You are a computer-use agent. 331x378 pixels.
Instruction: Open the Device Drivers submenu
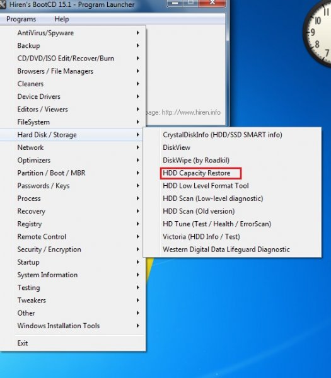pos(73,96)
